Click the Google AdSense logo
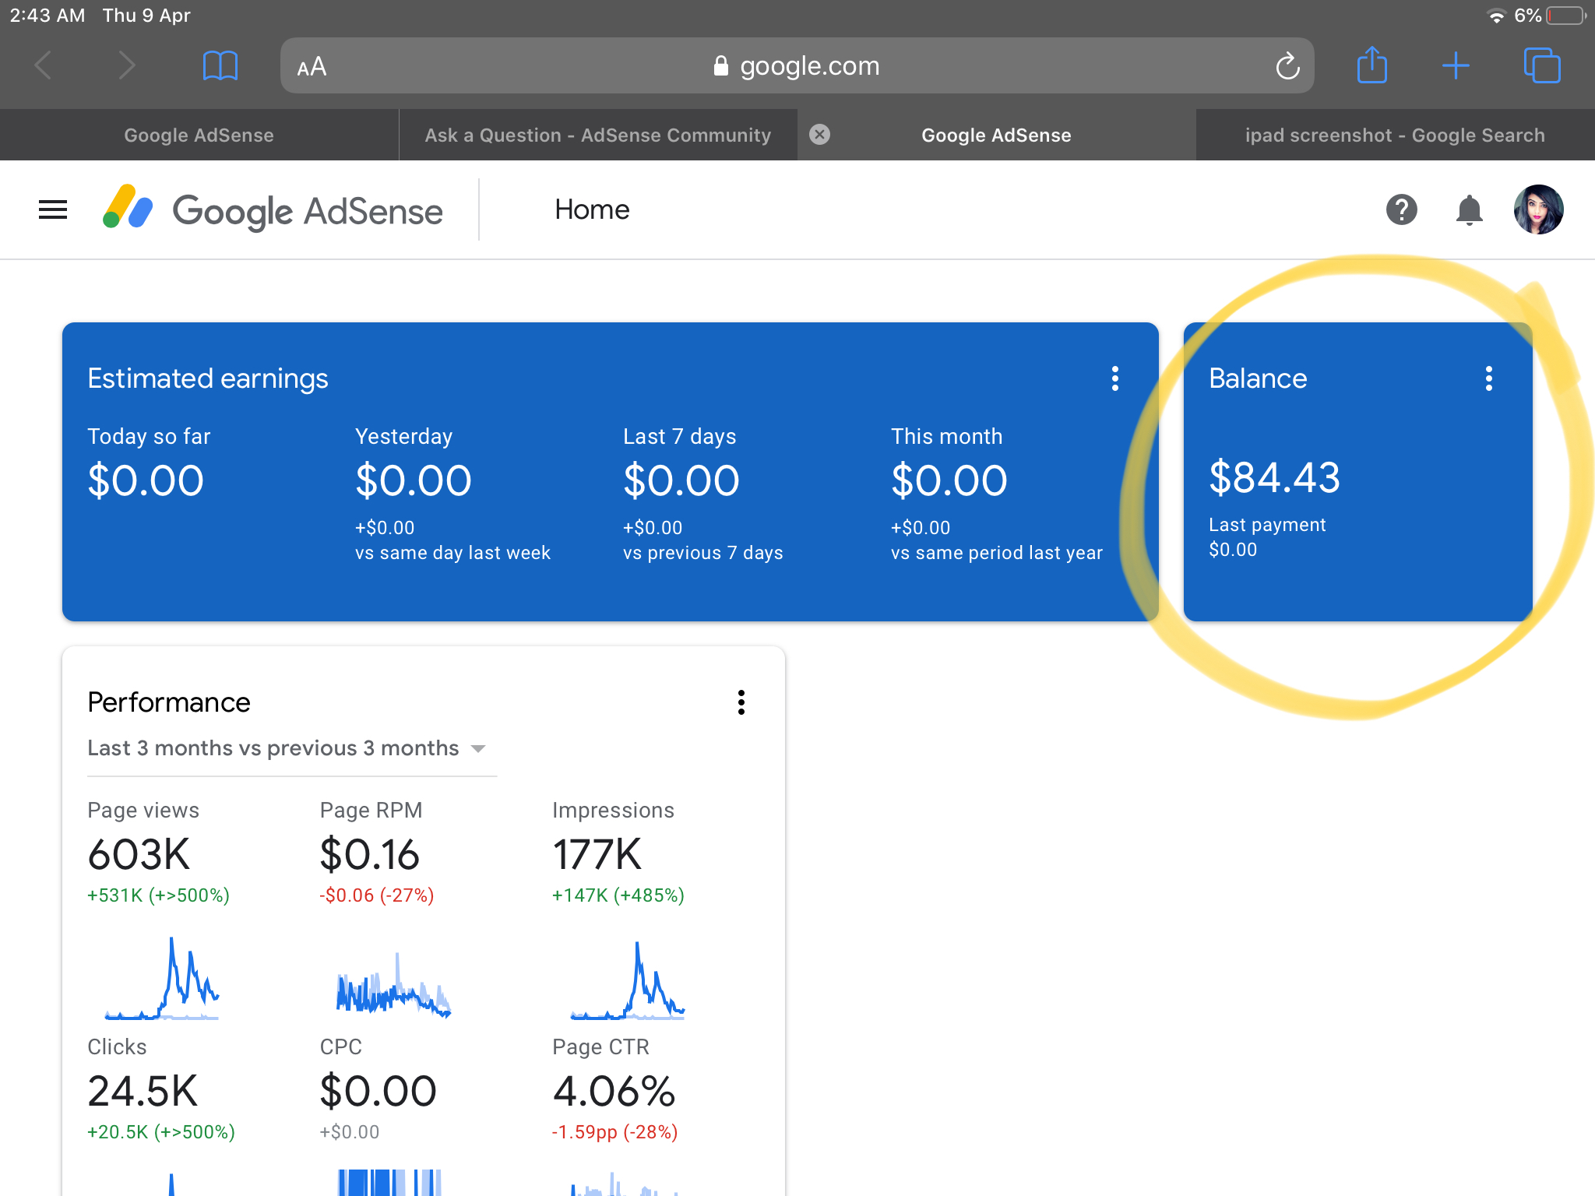 (x=273, y=210)
